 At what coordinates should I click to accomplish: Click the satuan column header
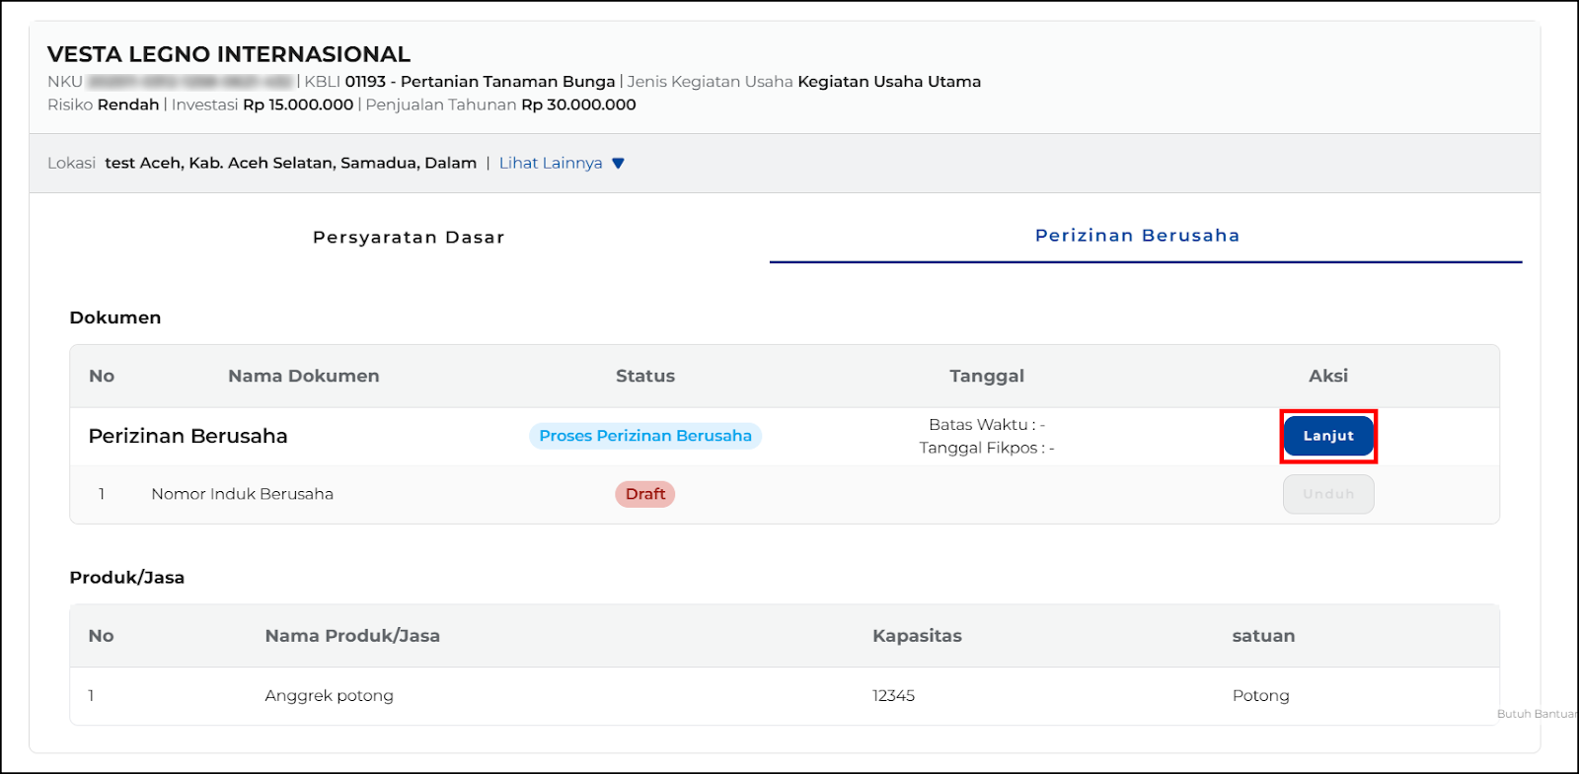[1262, 636]
